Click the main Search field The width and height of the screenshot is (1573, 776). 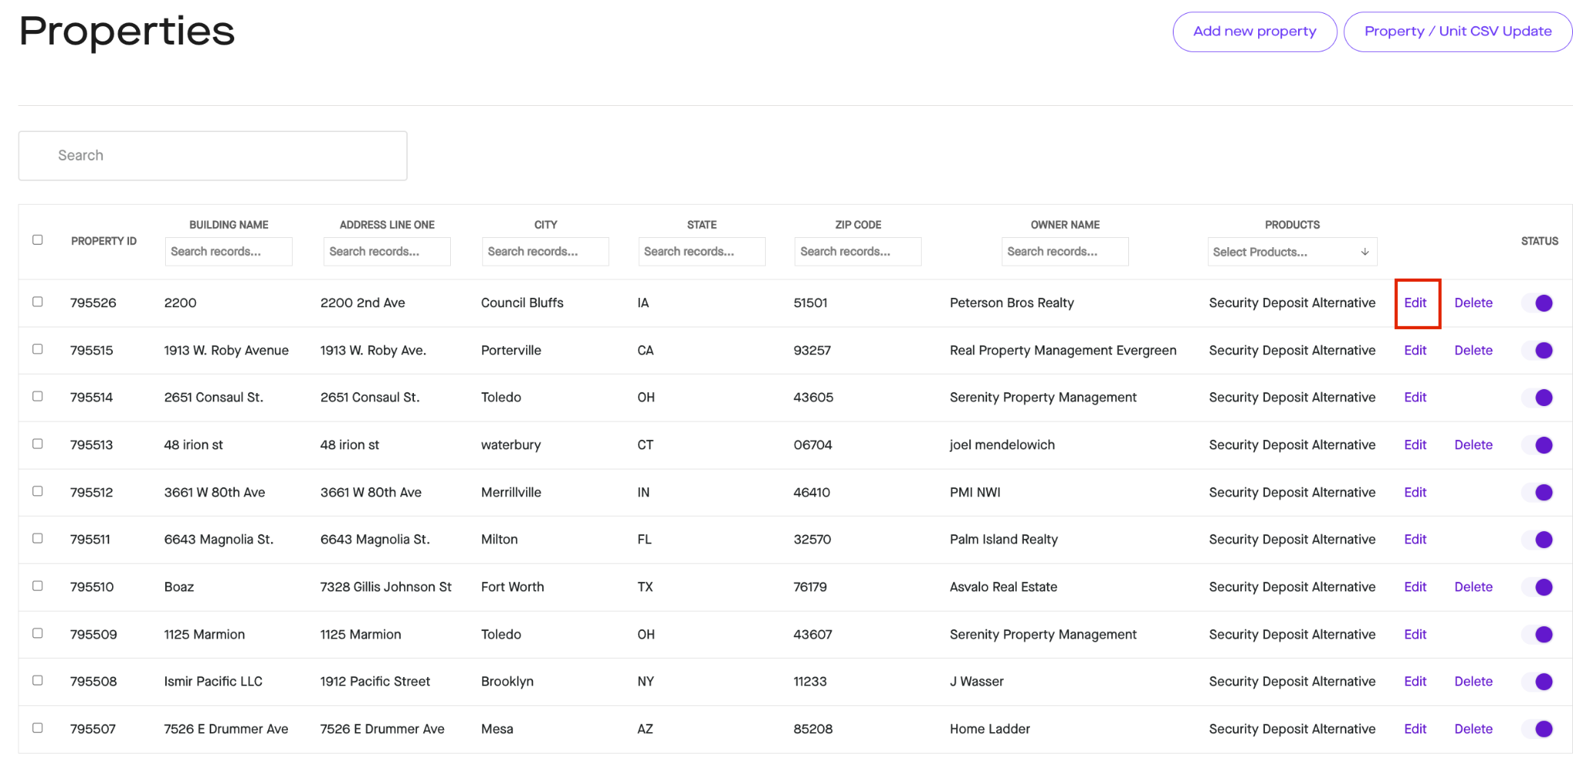tap(213, 156)
